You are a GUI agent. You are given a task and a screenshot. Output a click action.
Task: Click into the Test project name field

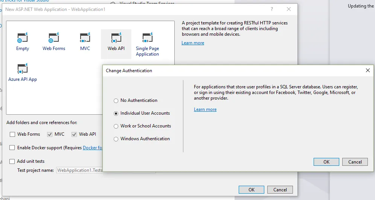click(x=79, y=170)
